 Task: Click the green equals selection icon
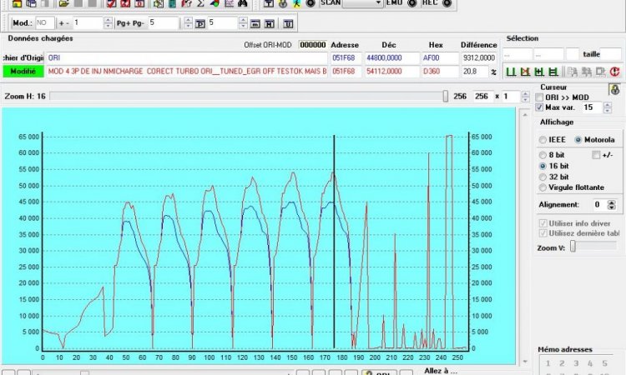[553, 72]
